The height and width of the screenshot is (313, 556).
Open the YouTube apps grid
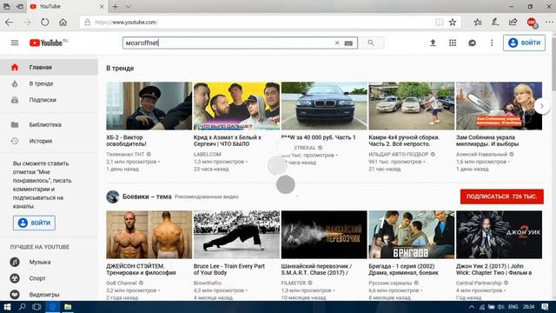[453, 43]
